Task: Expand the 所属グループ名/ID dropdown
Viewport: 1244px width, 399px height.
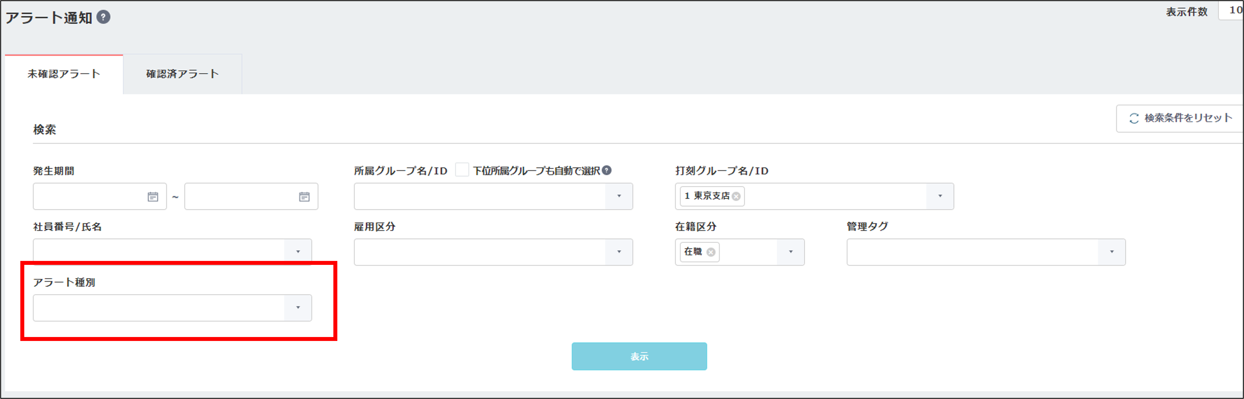Action: (x=619, y=196)
